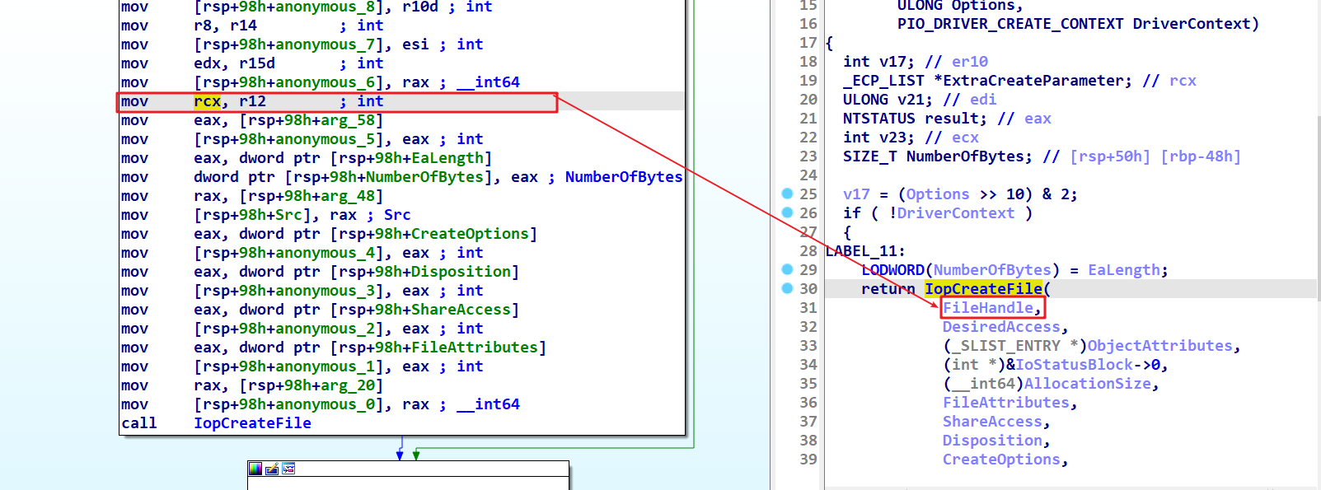Click IopCreateFile in the call instruction

(252, 423)
